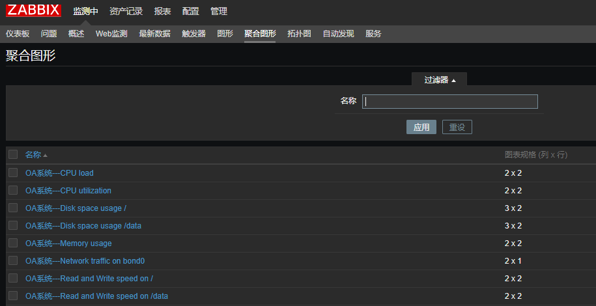Tick the checkbox for OA系统---CPU utilization
Image resolution: width=596 pixels, height=306 pixels.
click(13, 190)
